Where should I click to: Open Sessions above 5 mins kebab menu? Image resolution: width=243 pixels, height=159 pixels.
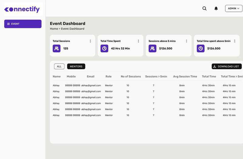tap(187, 41)
